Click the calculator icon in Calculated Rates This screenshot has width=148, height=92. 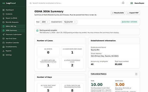pos(136,74)
